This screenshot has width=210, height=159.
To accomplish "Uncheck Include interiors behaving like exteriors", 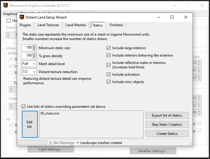I will (109, 55).
